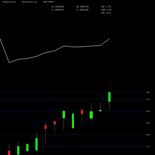This screenshot has height=155, width=155.
Task: Click the 1000 price axis label
Action: pos(148,135)
